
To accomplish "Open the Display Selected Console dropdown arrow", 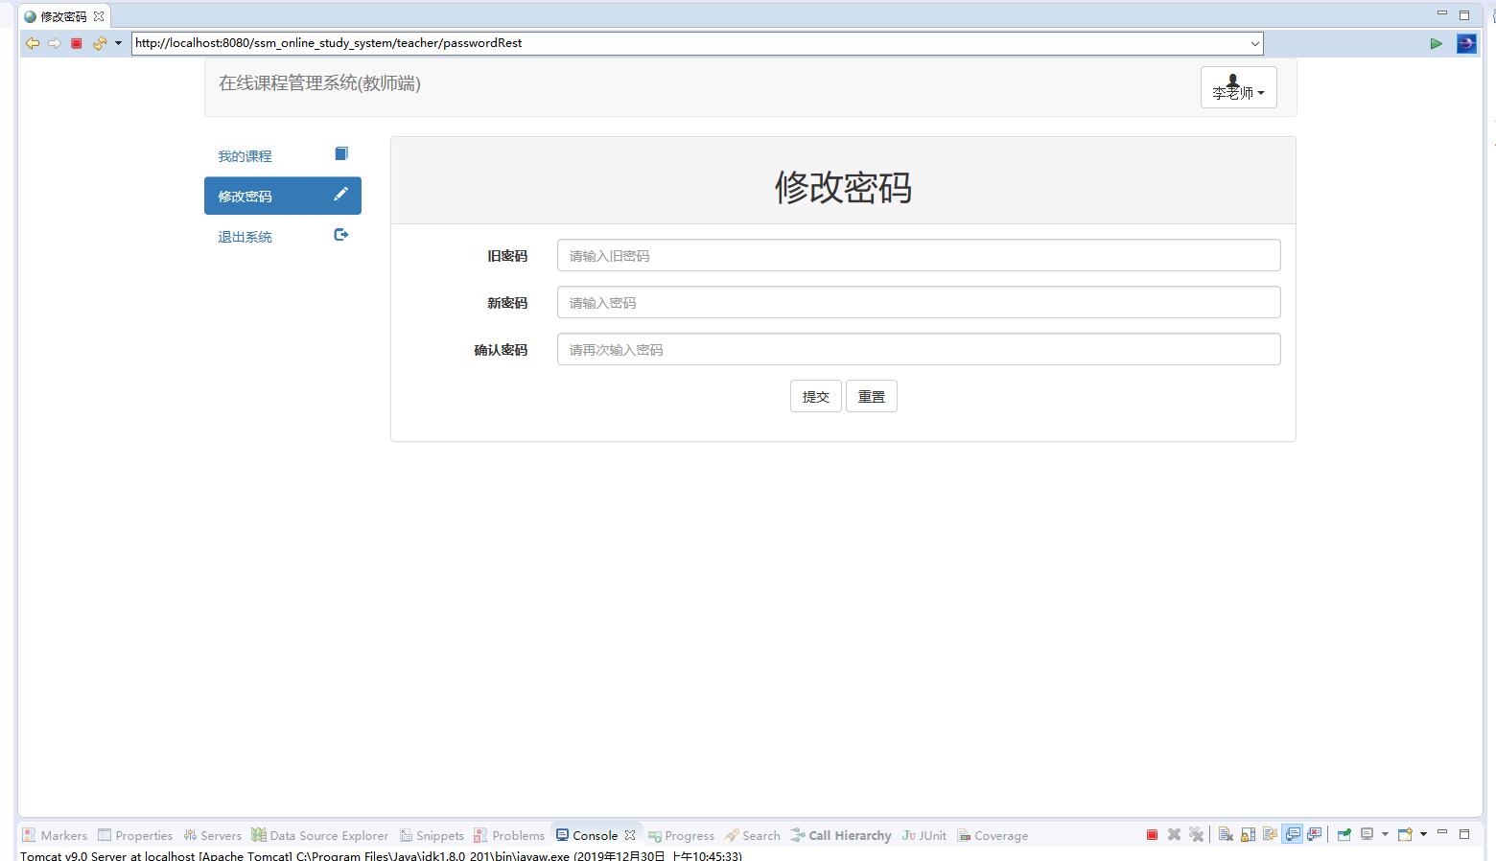I will pos(1385,834).
